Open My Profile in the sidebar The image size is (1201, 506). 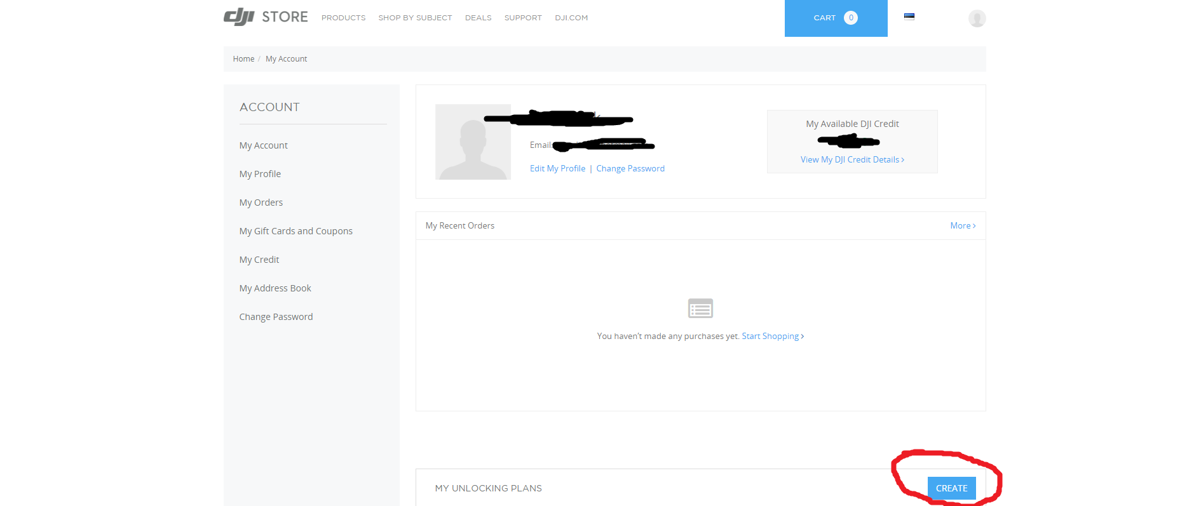click(x=260, y=174)
